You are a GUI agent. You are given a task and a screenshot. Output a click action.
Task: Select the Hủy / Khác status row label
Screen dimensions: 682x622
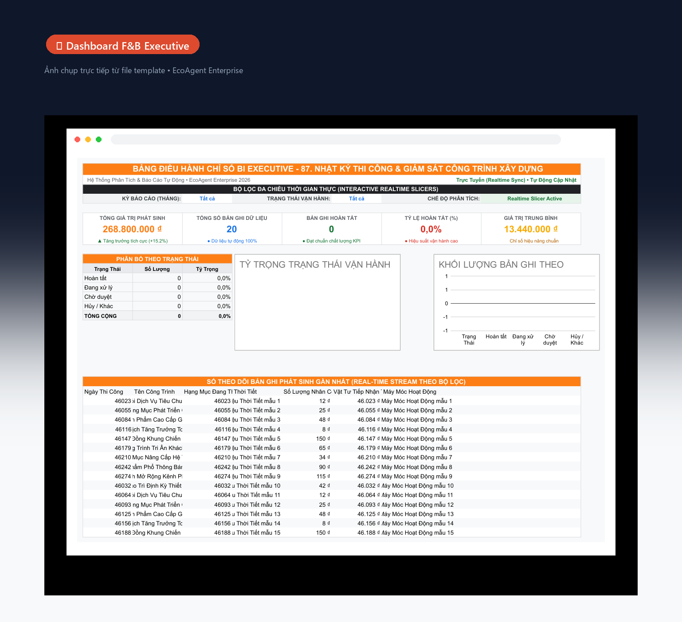98,306
